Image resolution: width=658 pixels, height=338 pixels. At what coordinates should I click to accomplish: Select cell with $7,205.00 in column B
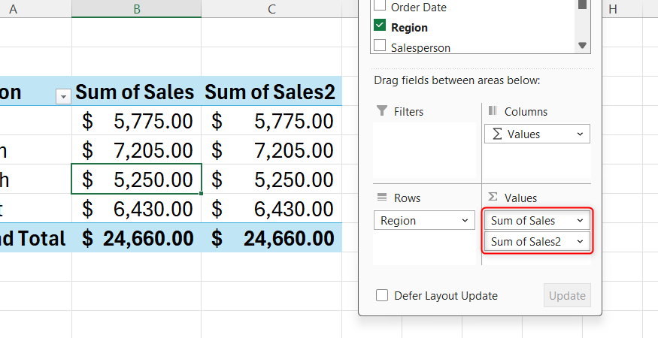pos(136,149)
